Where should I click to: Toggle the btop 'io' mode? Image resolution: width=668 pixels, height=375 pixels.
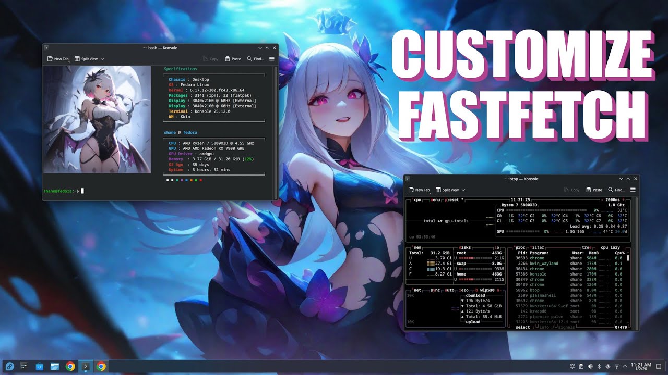click(x=496, y=247)
